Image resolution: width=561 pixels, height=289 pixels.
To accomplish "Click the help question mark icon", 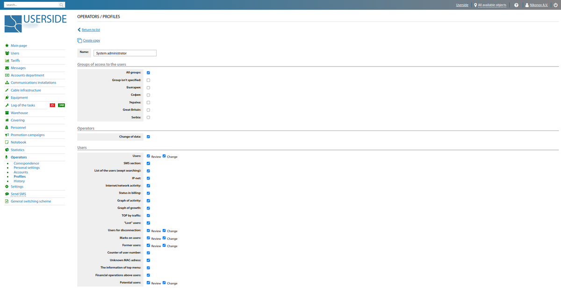I will tap(516, 5).
